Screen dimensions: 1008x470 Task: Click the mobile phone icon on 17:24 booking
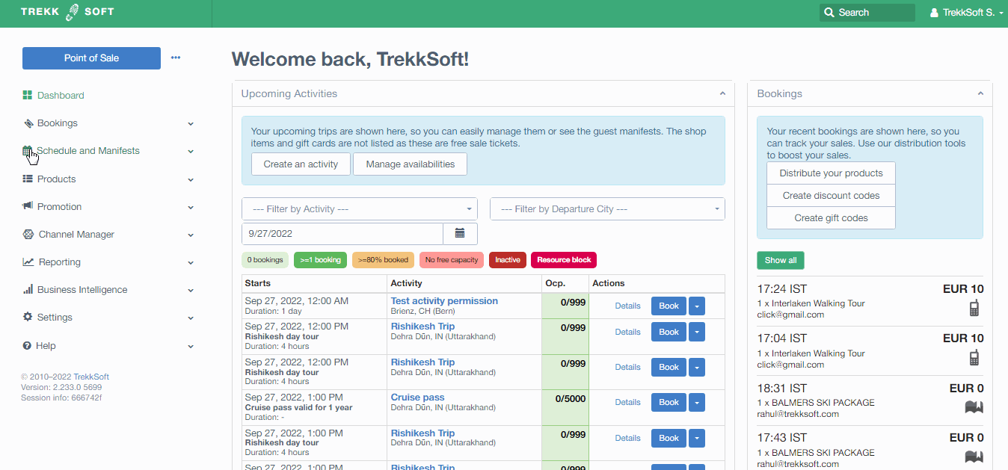tap(974, 308)
